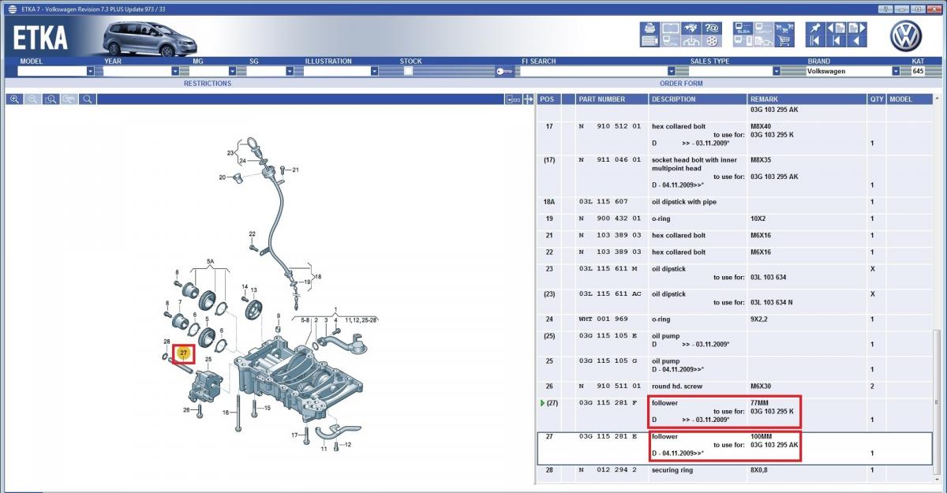The width and height of the screenshot is (947, 493).
Task: Open the parts list icon below the printer
Action: point(649,41)
